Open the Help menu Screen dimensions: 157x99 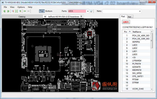coord(30,7)
